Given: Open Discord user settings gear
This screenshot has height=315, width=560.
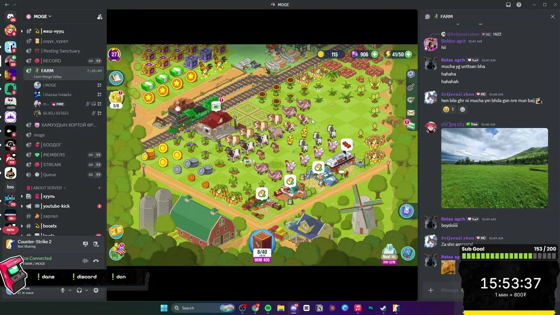Looking at the screenshot, I should (96, 290).
